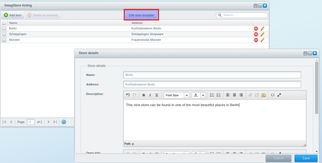
Task: Select the Schöppingen row checkbox
Action: click(x=4, y=34)
